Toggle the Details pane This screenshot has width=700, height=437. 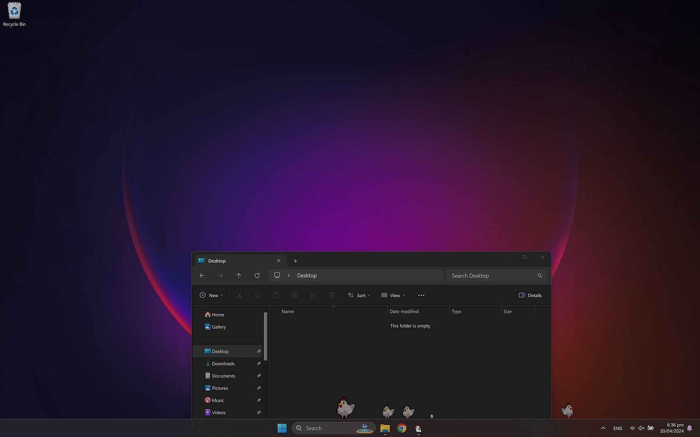pyautogui.click(x=530, y=295)
